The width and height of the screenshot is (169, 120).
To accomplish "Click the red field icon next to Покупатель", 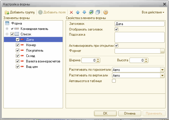I will pyautogui.click(x=22, y=50).
